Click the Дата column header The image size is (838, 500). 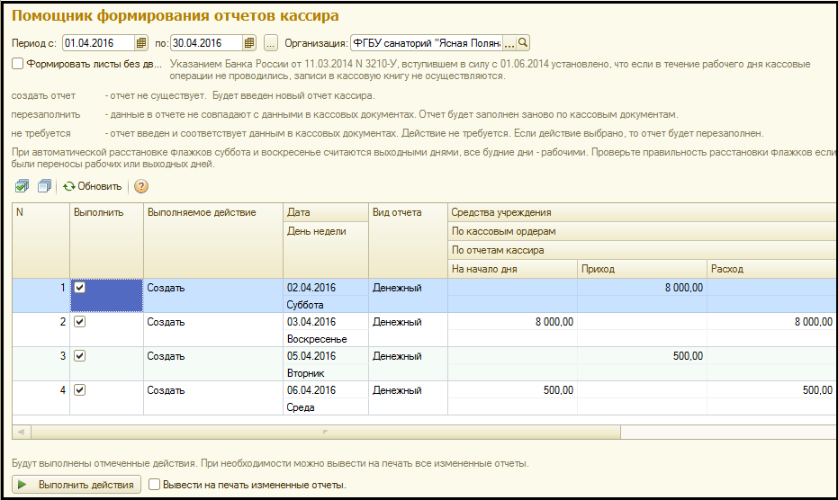pos(325,212)
